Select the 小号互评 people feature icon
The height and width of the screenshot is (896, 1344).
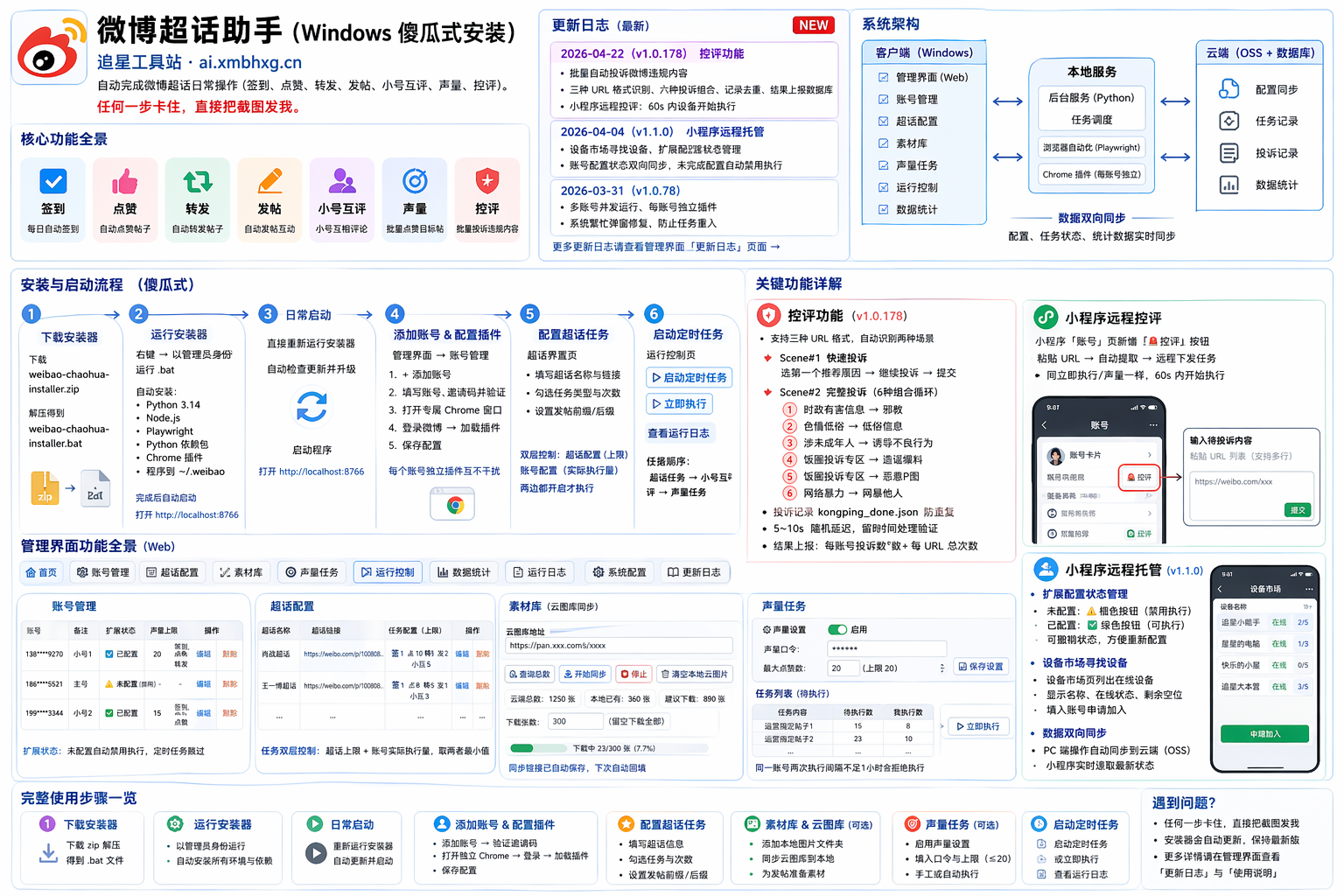click(342, 181)
